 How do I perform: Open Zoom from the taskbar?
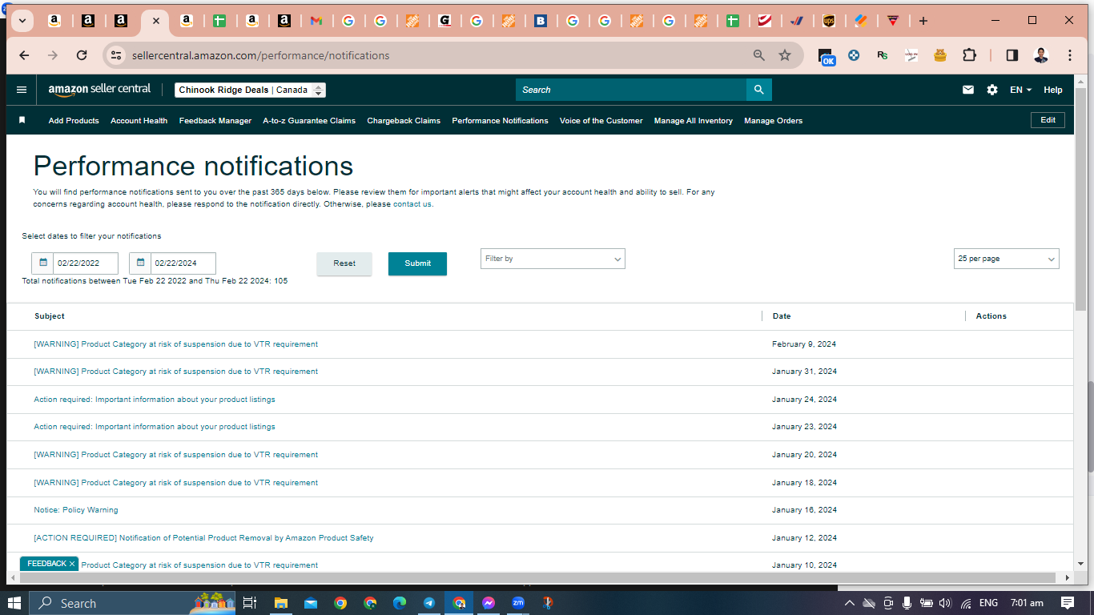[518, 603]
